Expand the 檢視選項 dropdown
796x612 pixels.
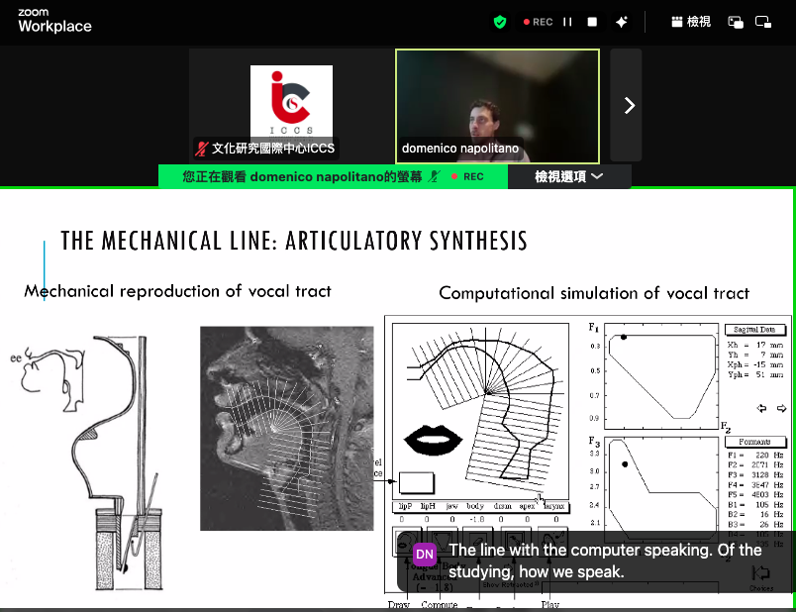tap(569, 176)
